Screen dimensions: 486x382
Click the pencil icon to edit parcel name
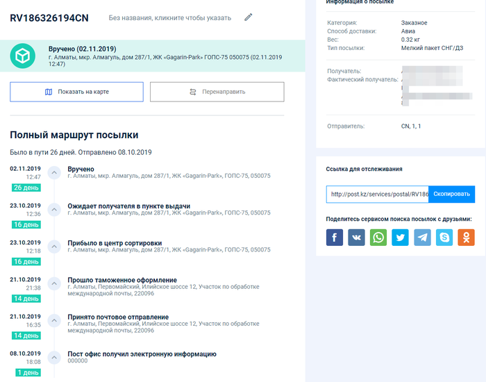point(249,17)
